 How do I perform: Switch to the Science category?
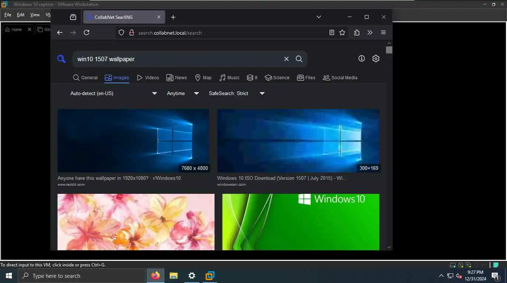[277, 77]
